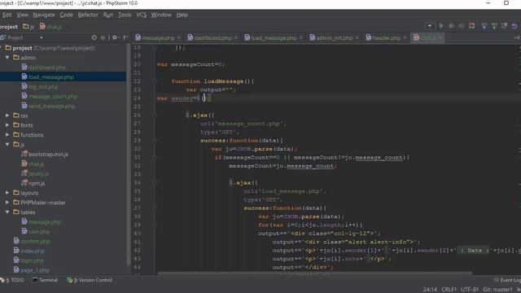The height and width of the screenshot is (293, 521).
Task: Click the revert undo arrow icon
Action: (x=514, y=26)
